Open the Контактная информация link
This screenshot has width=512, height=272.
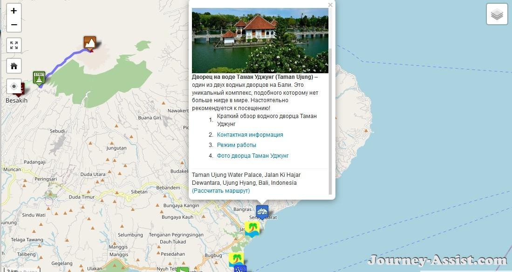coord(250,135)
